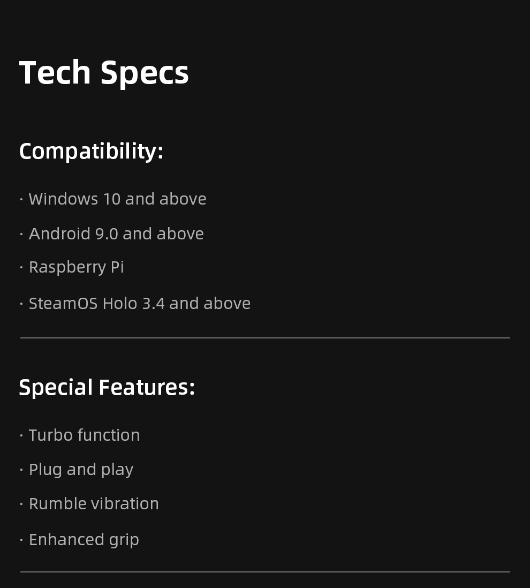Click the divider line below Enhanced grip
This screenshot has height=588, width=530.
265,572
